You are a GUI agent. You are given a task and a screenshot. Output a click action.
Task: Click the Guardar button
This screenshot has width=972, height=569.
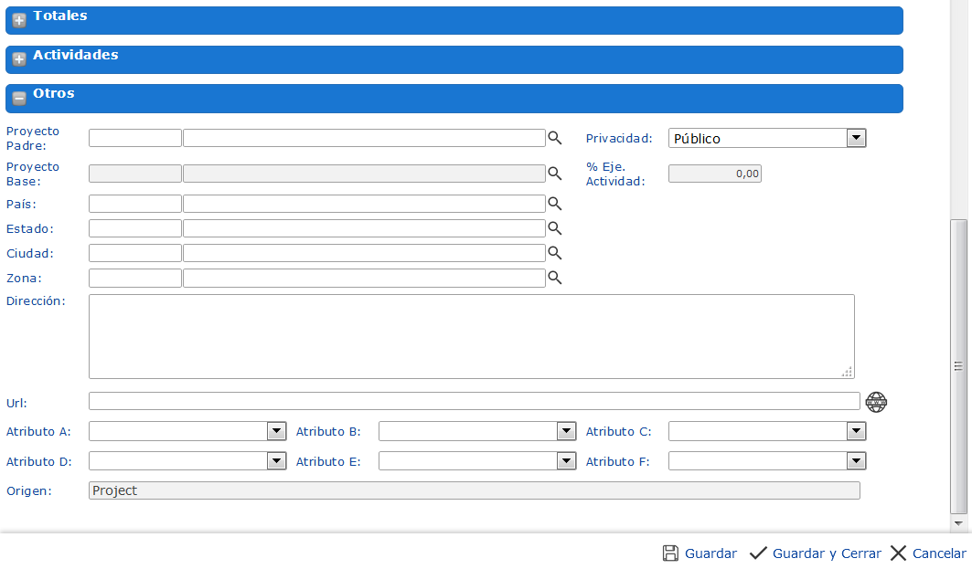pos(700,553)
